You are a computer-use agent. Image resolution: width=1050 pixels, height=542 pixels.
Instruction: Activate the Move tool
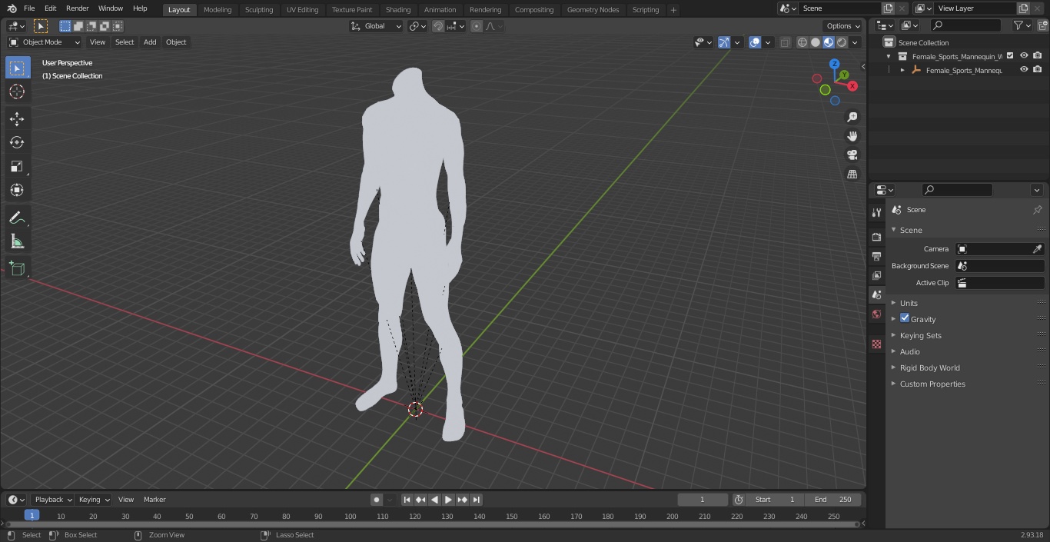pos(17,118)
